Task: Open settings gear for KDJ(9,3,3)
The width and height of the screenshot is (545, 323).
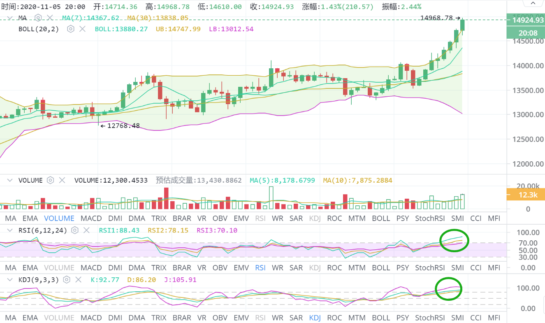Action: pos(67,280)
